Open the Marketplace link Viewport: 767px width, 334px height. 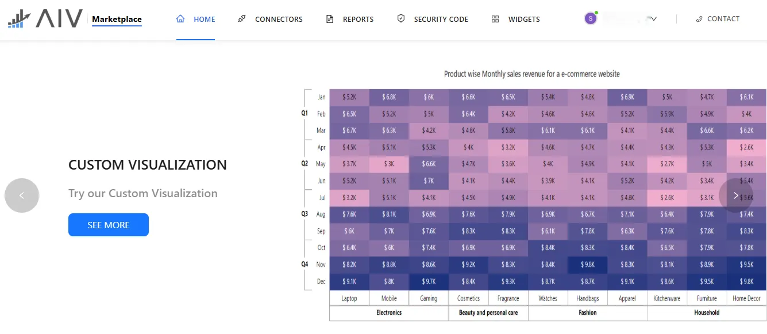(x=117, y=20)
